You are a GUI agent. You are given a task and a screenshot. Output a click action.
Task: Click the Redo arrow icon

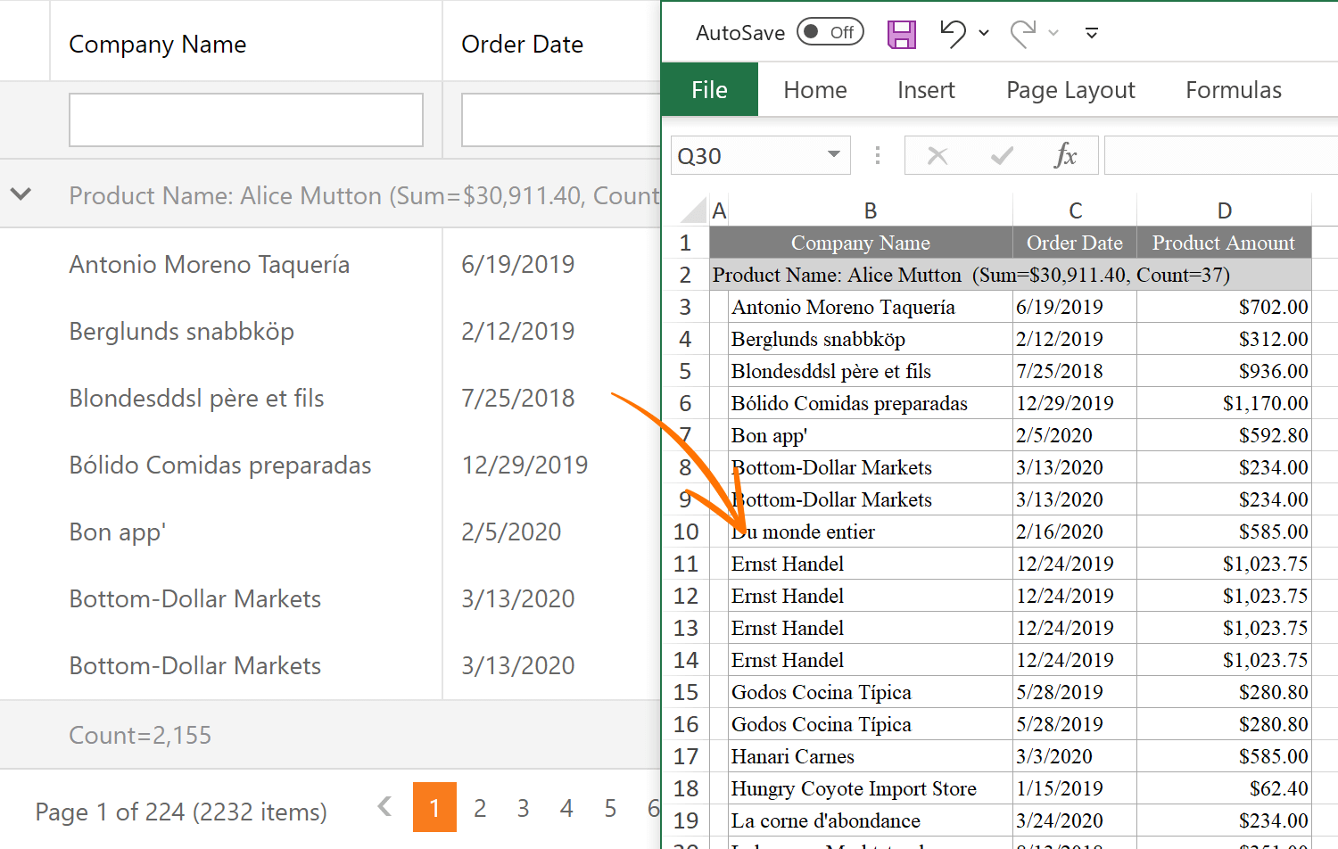[x=1022, y=33]
